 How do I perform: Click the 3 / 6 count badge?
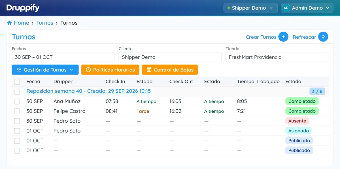[317, 91]
